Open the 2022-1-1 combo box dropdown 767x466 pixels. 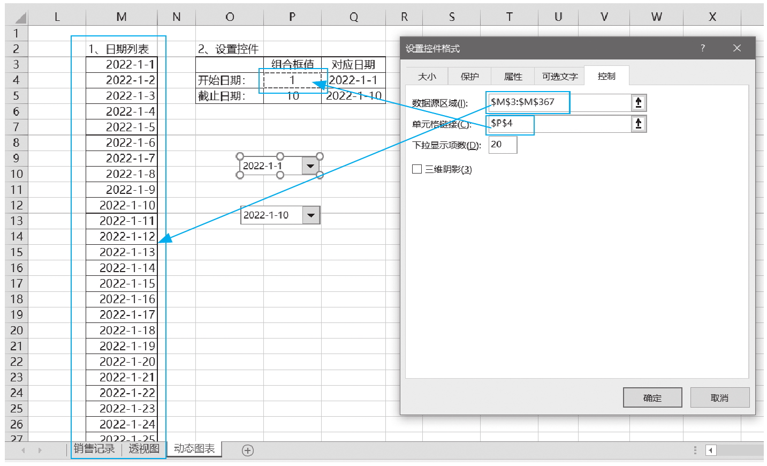310,166
